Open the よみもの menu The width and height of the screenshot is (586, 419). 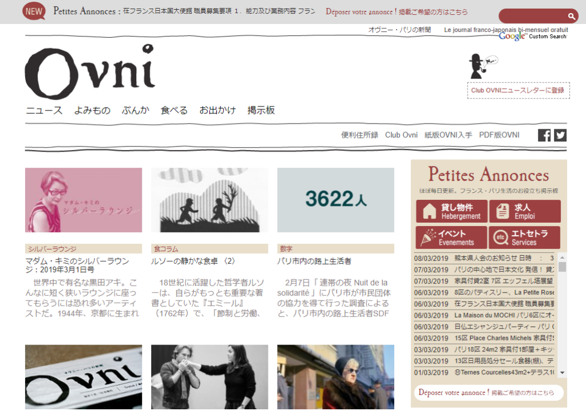click(92, 110)
